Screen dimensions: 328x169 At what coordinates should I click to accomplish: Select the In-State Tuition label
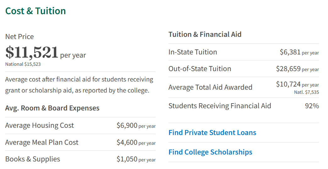(193, 52)
